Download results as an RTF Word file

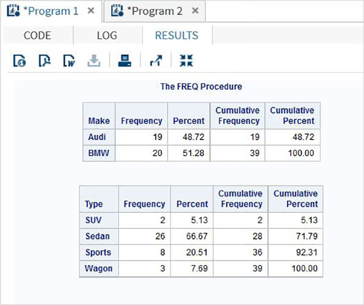pos(69,61)
